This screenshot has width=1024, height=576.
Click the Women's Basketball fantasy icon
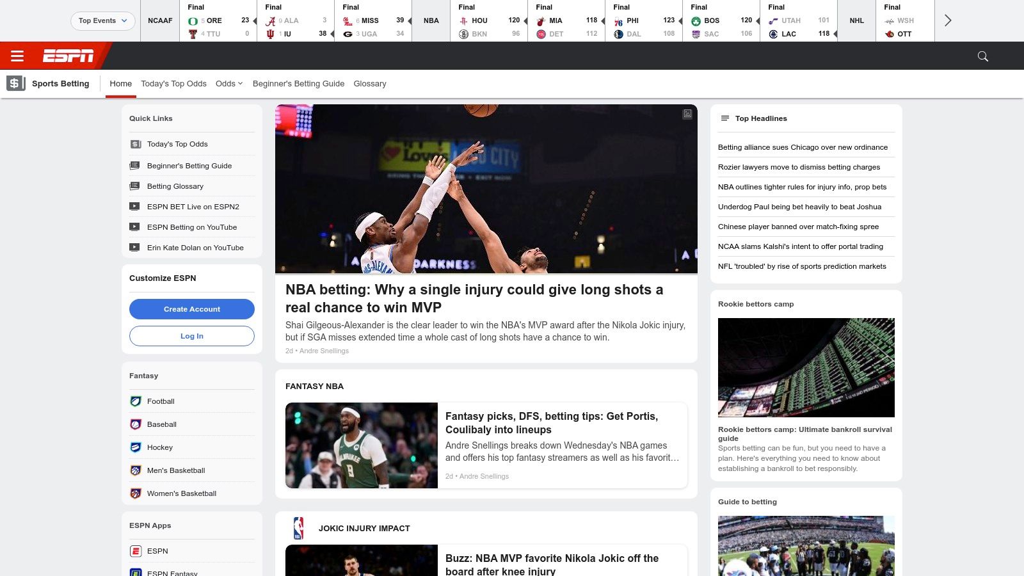[136, 493]
